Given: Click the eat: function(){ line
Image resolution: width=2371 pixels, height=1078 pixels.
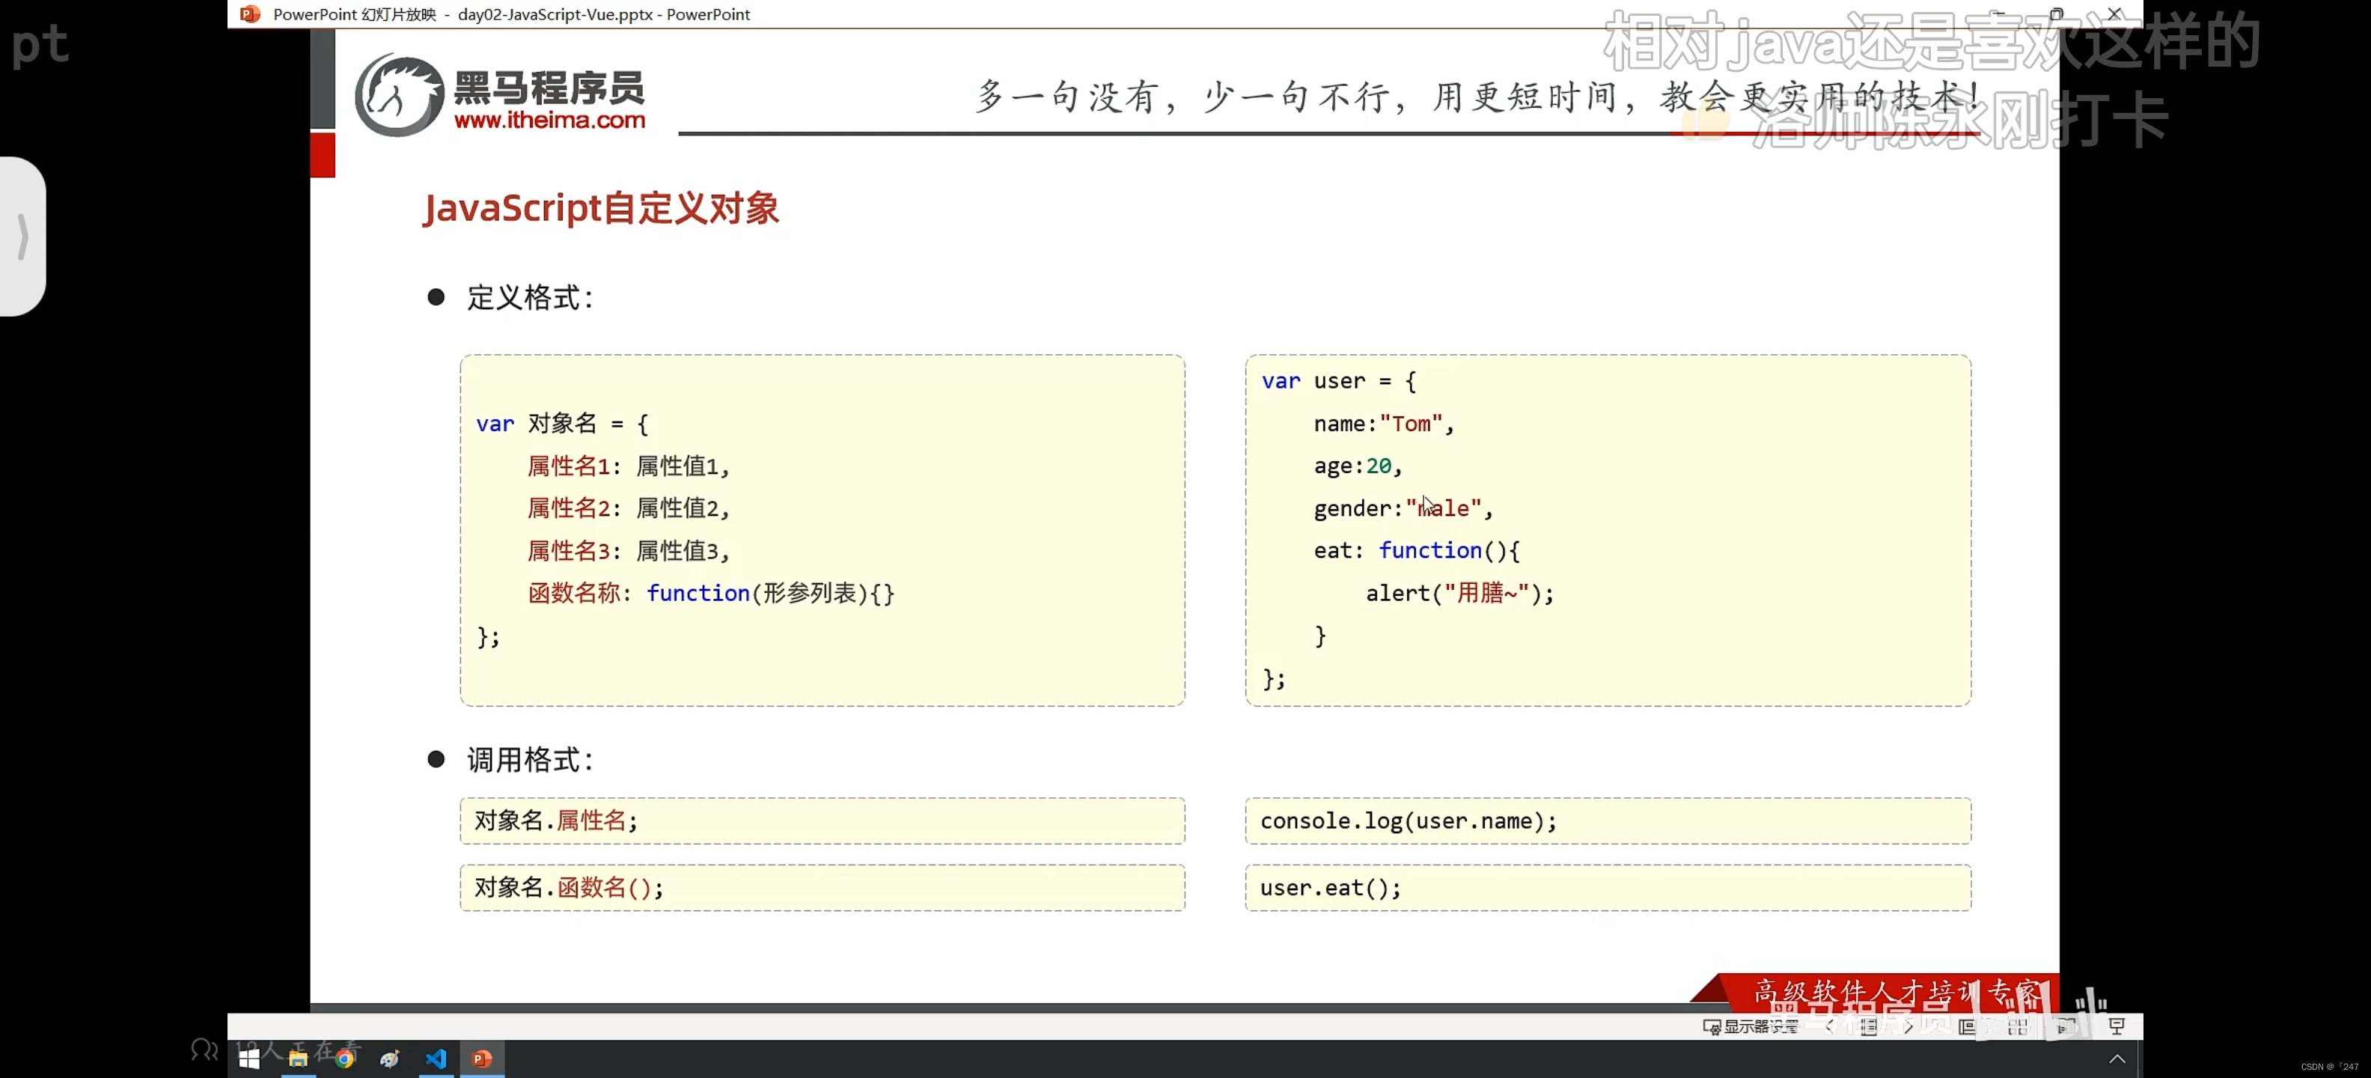Looking at the screenshot, I should [1417, 550].
